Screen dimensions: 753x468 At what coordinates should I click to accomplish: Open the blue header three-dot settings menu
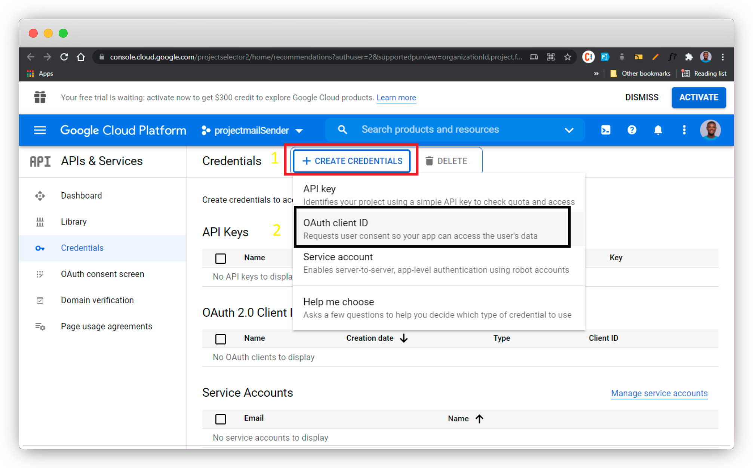click(x=684, y=130)
